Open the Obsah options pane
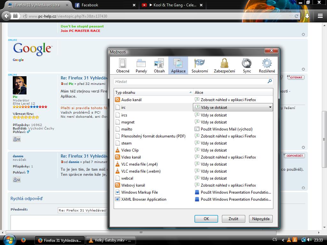This screenshot has width=327, height=245. point(159,66)
